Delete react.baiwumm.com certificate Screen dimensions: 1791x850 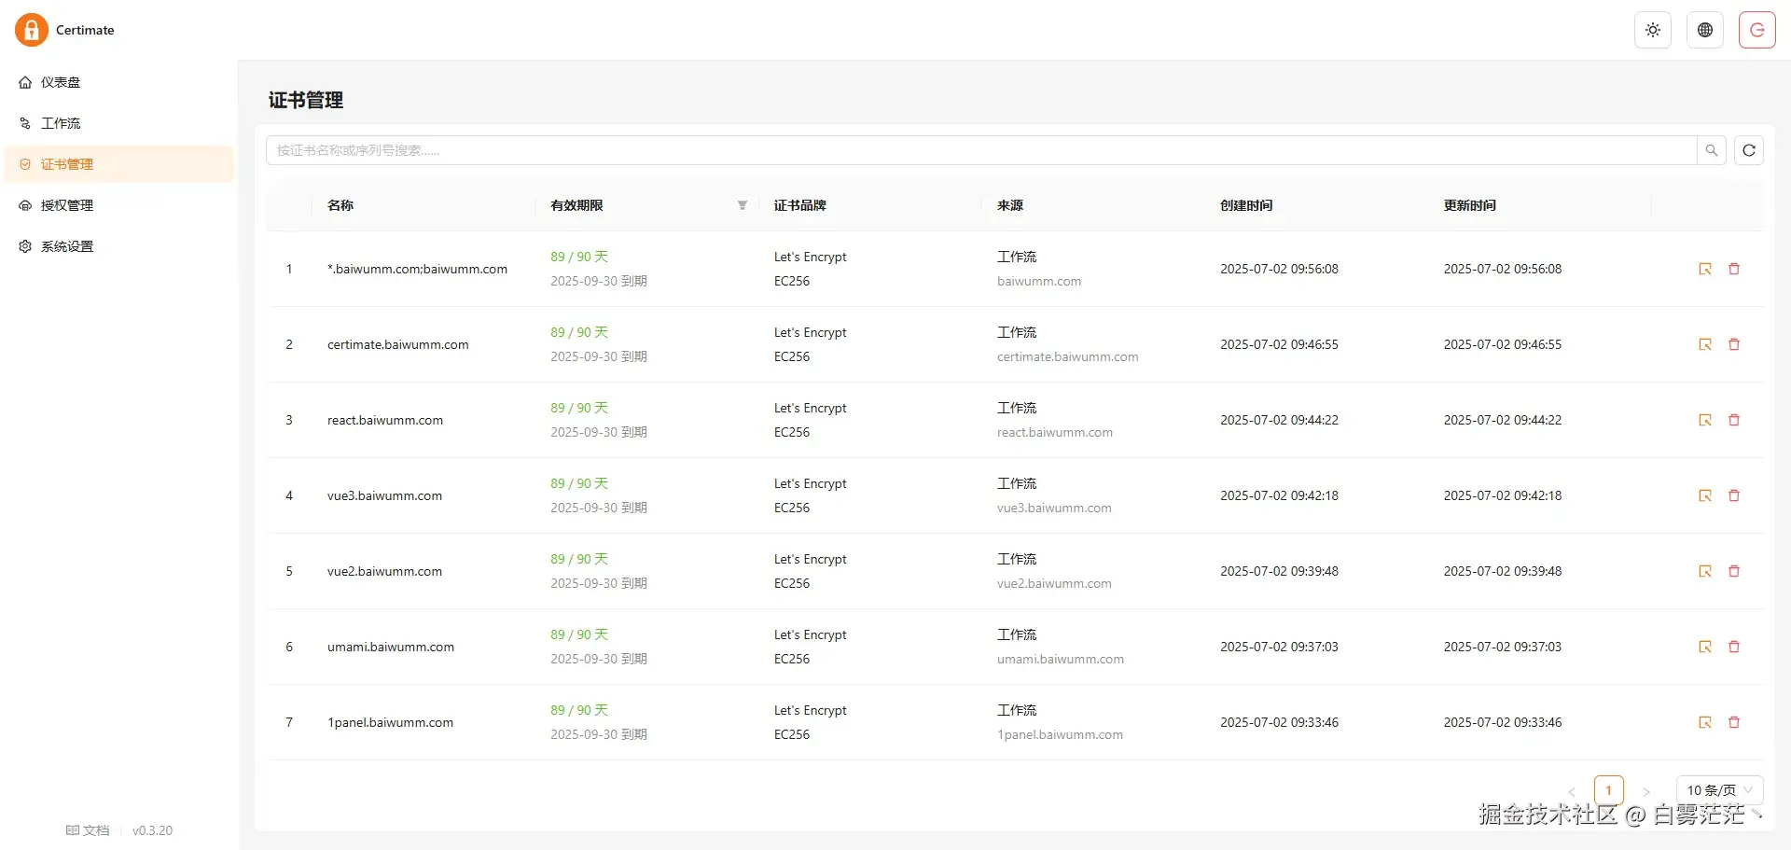tap(1734, 420)
